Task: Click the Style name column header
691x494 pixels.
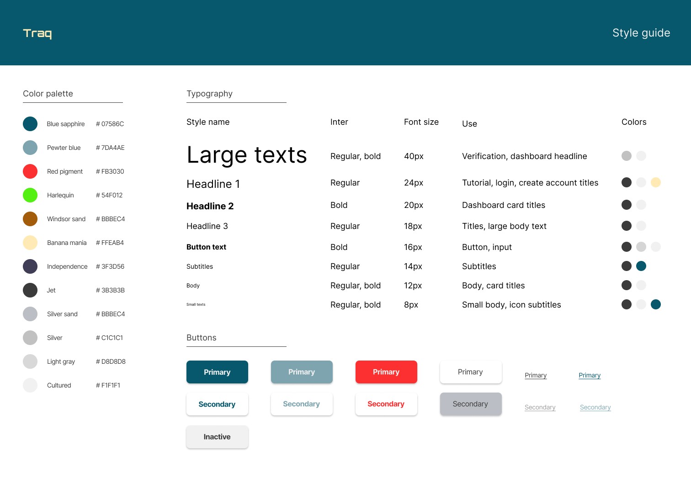Action: [208, 122]
